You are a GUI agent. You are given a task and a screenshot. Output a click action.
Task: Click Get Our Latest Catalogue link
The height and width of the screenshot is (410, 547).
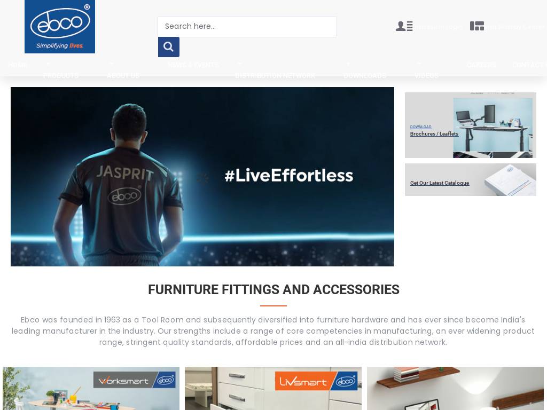pyautogui.click(x=440, y=183)
